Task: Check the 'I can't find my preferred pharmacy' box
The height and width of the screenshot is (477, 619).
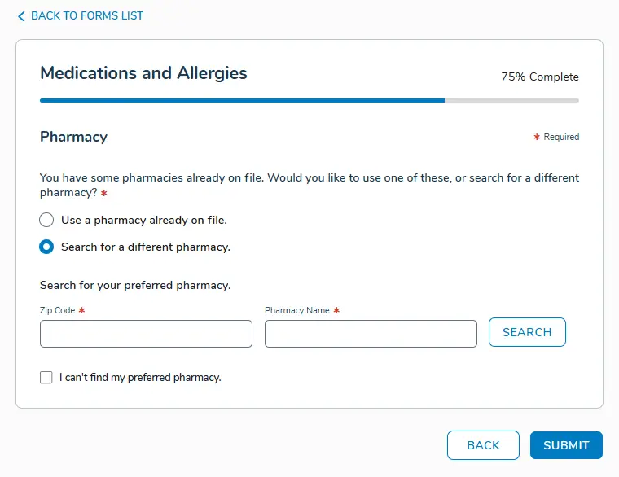Action: 46,378
